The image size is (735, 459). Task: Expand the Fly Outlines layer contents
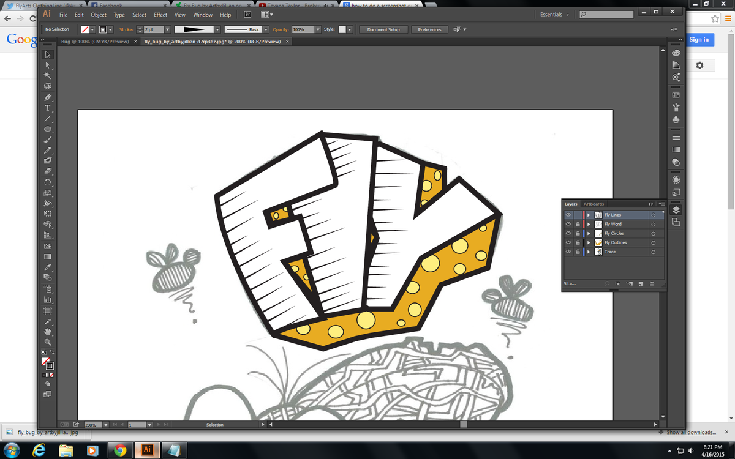(589, 243)
